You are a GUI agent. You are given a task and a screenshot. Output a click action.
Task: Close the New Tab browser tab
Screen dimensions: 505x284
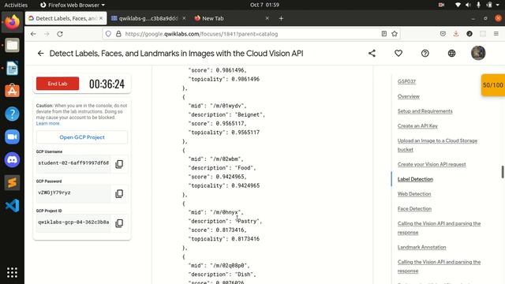pos(267,19)
